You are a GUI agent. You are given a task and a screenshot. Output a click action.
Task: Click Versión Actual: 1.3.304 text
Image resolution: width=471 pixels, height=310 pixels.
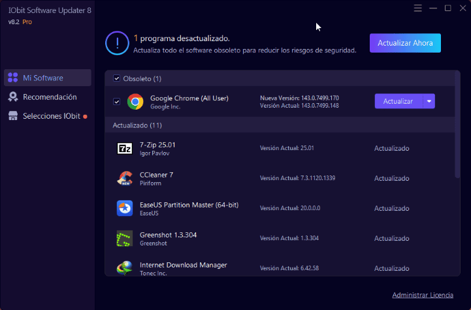(289, 238)
